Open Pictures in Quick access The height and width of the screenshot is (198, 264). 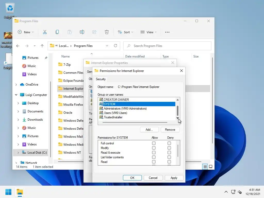[x=33, y=58]
